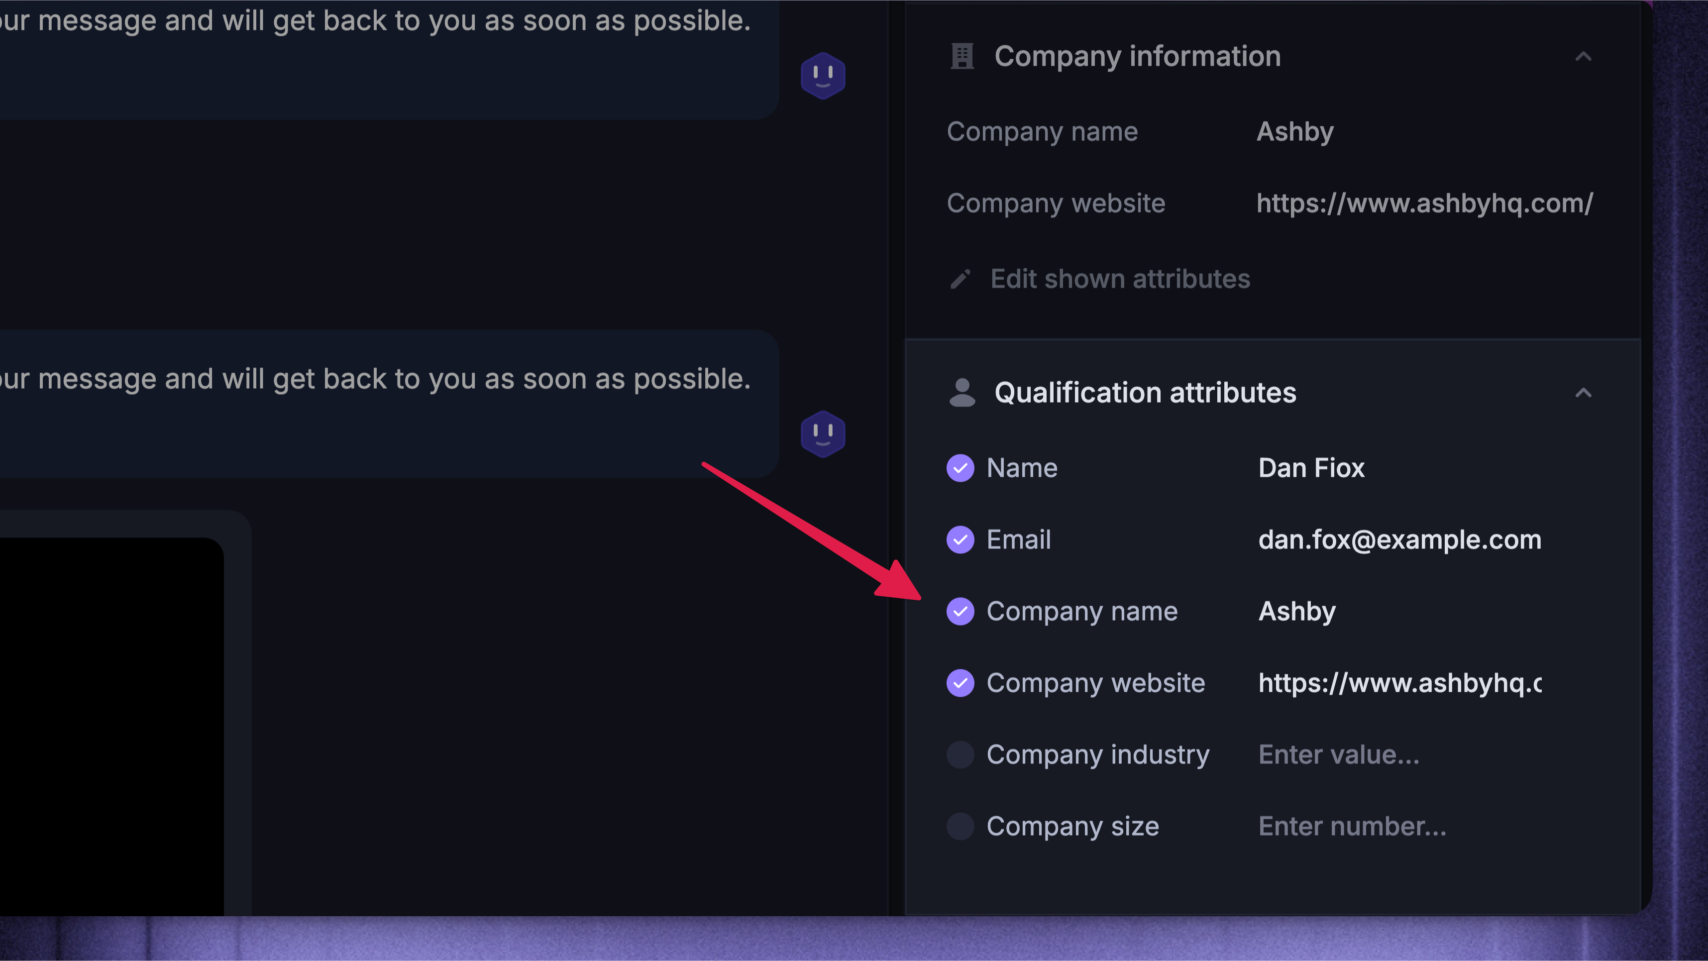Click the Qualification attributes section title

coord(1145,393)
